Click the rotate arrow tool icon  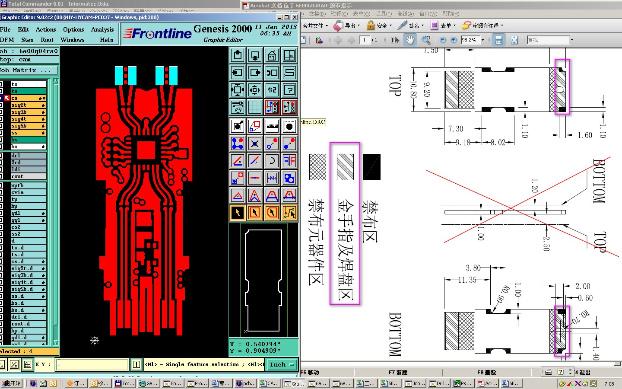272,161
